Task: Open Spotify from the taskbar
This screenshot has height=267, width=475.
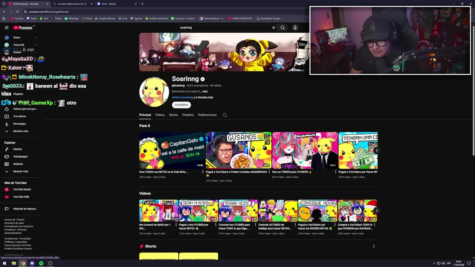Action: pyautogui.click(x=41, y=263)
